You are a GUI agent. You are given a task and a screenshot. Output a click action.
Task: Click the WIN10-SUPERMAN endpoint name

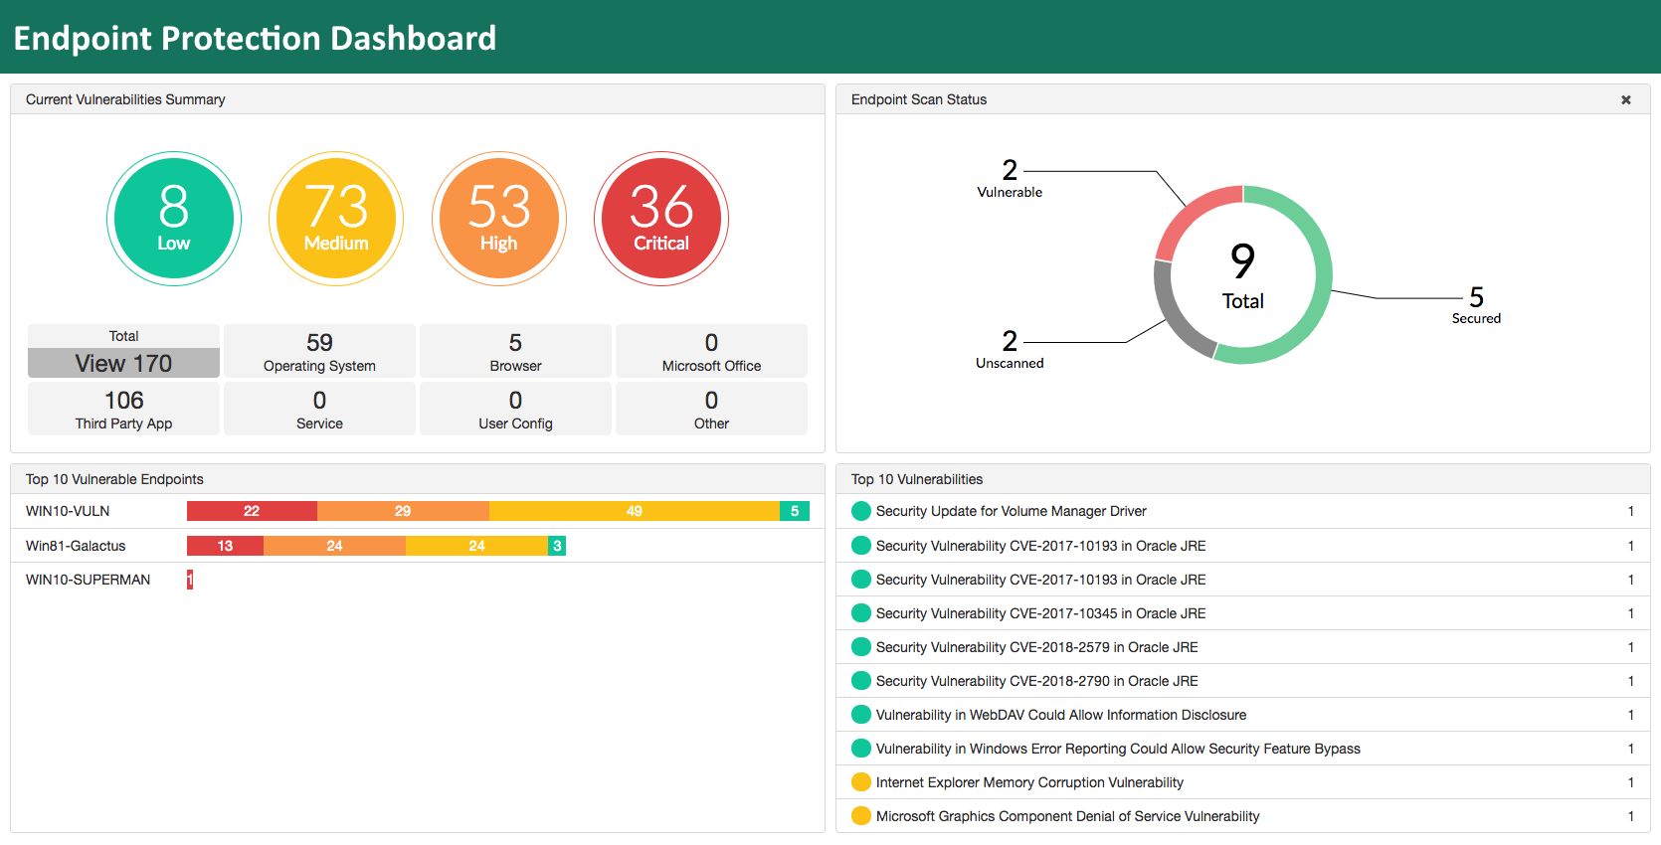coord(88,580)
